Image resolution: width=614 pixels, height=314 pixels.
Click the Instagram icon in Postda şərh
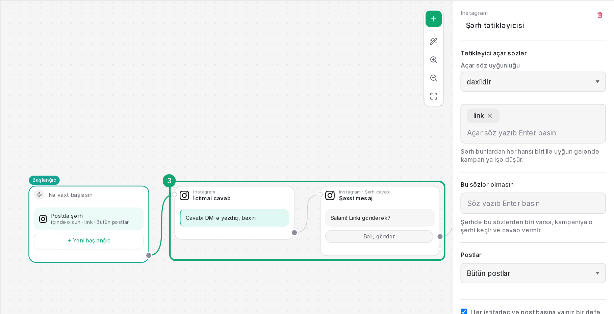pos(43,219)
